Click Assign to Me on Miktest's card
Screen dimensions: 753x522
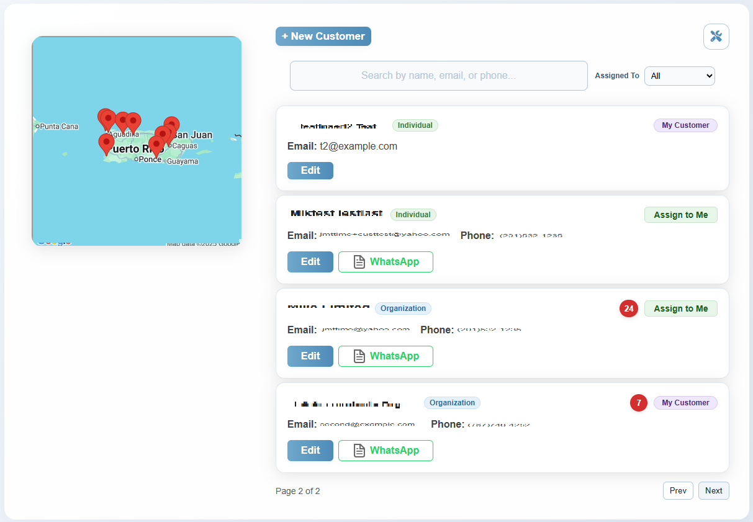pos(680,214)
